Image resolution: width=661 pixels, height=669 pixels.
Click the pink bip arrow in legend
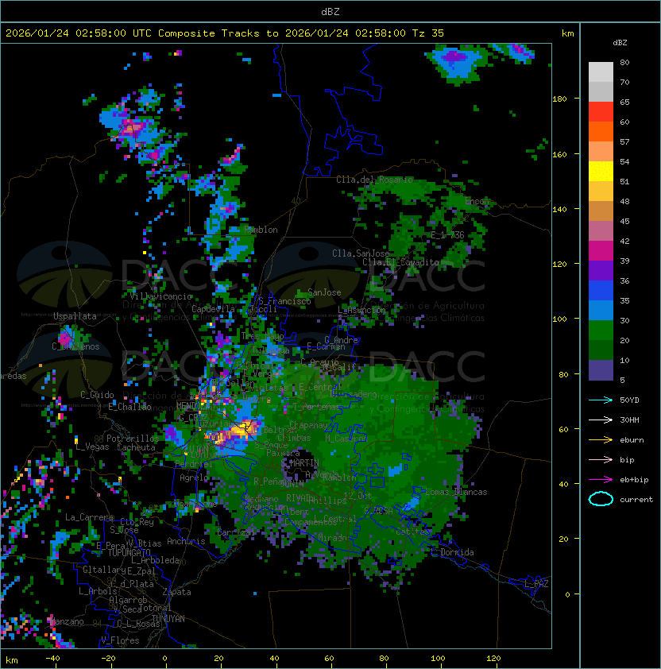601,460
